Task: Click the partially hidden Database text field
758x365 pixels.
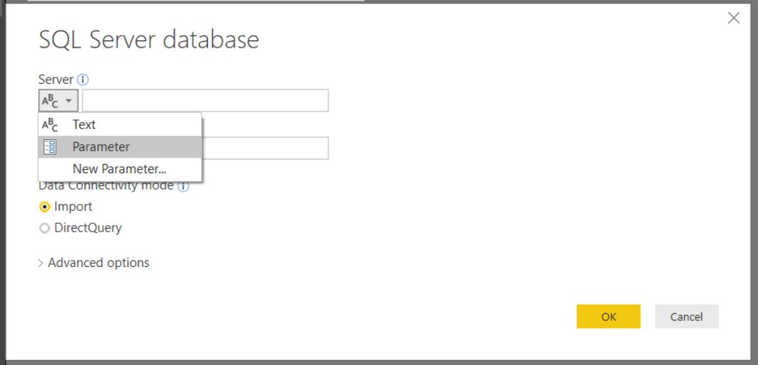Action: [x=265, y=148]
